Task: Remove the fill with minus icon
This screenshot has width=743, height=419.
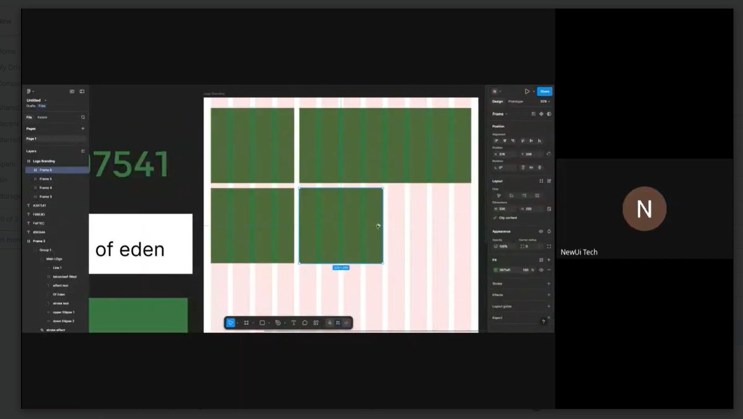Action: point(549,270)
